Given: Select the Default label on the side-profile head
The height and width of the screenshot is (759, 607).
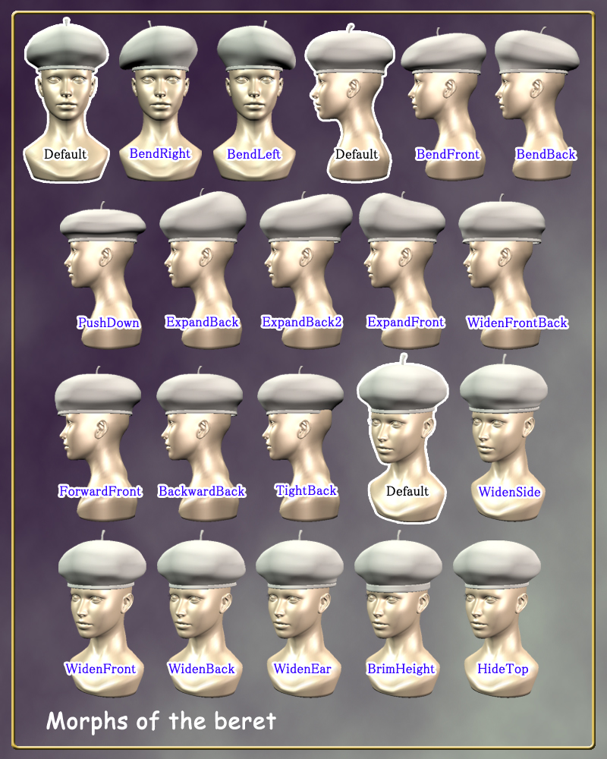Looking at the screenshot, I should [357, 154].
